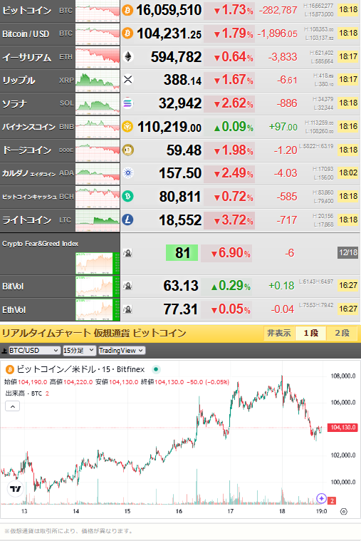Switch chart layout to 2段
361x541 pixels.
tap(342, 333)
